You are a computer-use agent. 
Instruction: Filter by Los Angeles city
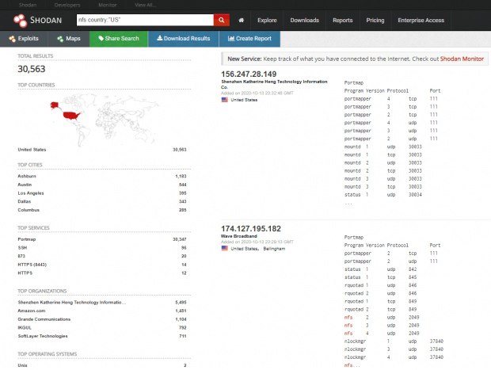pyautogui.click(x=31, y=193)
